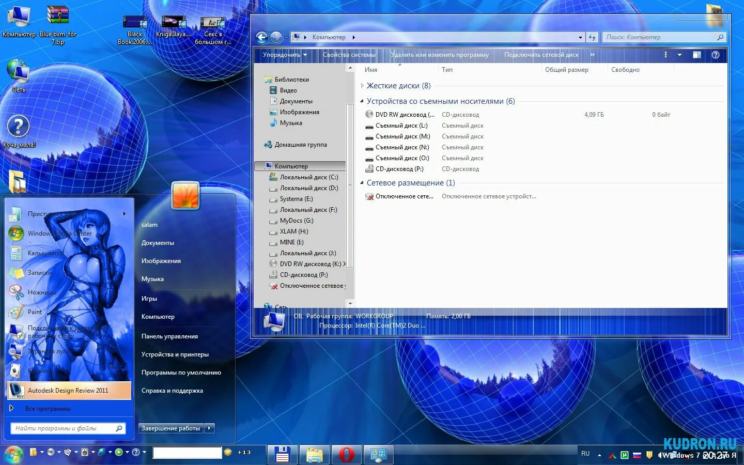Switch keyboard layout via the RU indicator
The image size is (744, 465).
coord(585,453)
